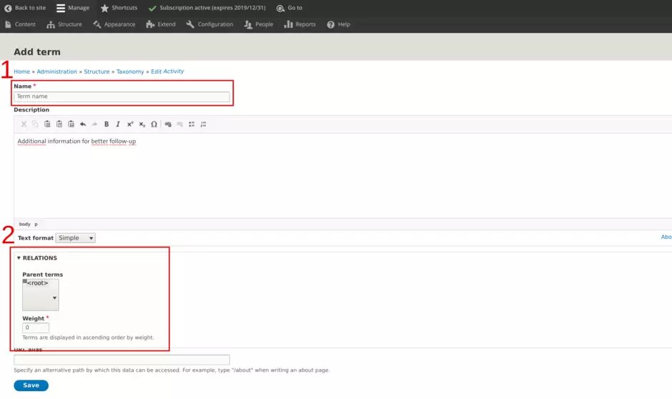Click the Manage toolbar item

pos(73,8)
